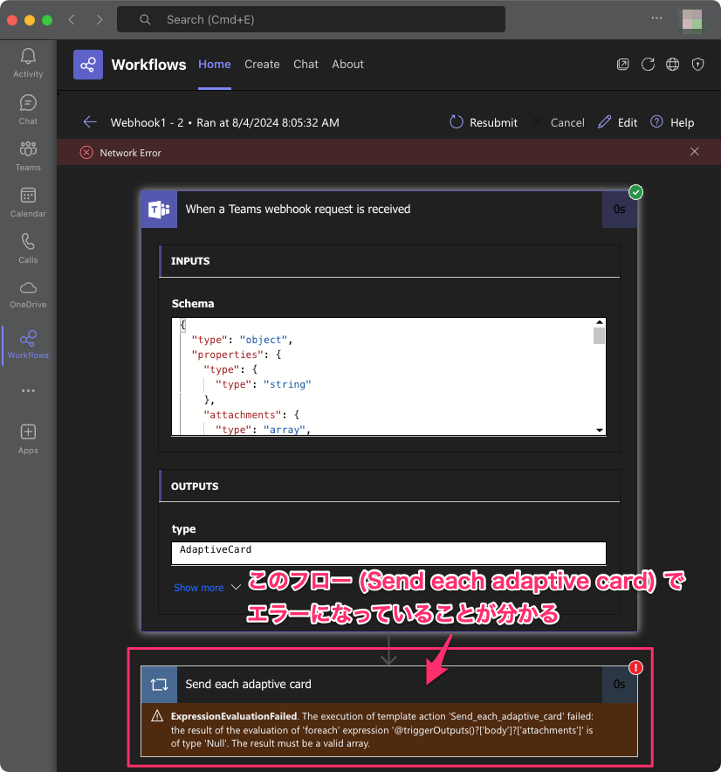721x772 pixels.
Task: Select Workflows in the sidebar
Action: point(28,345)
